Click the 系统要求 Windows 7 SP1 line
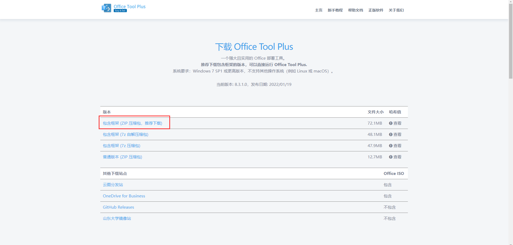 253,71
